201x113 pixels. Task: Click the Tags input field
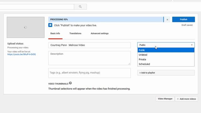click(90, 73)
